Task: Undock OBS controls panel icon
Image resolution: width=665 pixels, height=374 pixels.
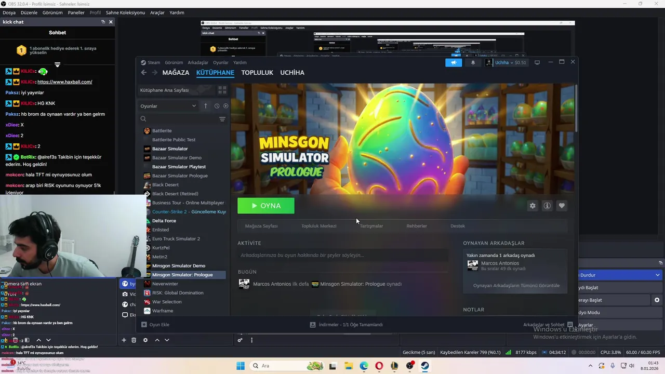Action: click(661, 263)
